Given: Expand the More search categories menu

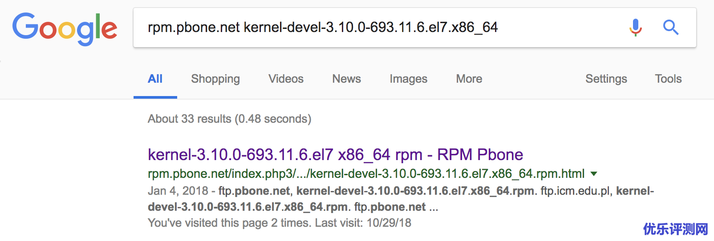Looking at the screenshot, I should tap(469, 79).
